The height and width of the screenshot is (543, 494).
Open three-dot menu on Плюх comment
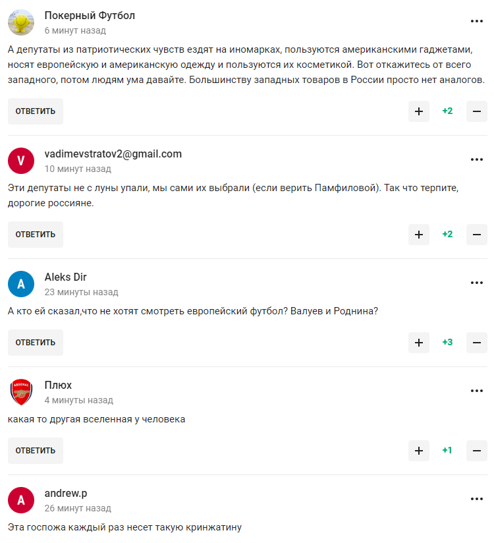pos(477,391)
